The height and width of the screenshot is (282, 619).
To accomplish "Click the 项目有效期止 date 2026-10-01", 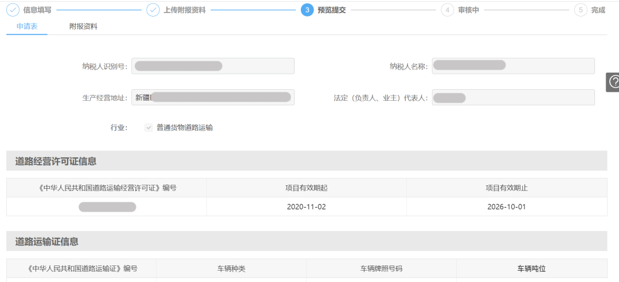I will pyautogui.click(x=506, y=206).
